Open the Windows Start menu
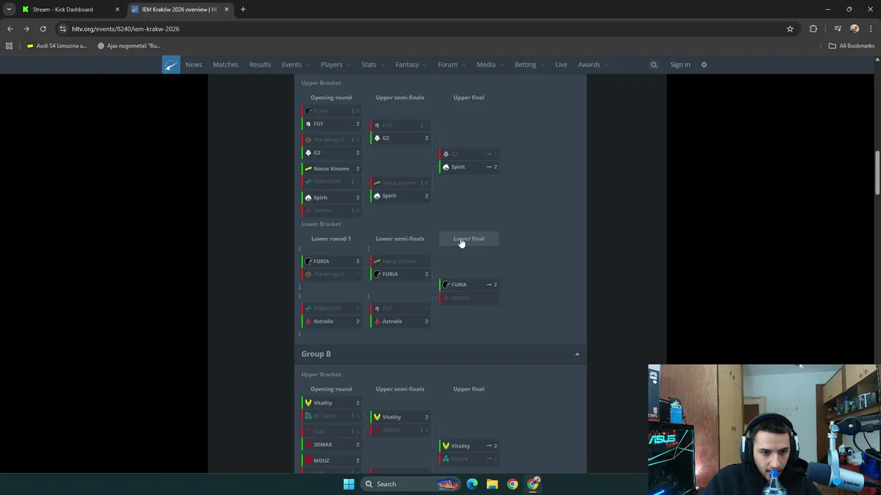 (x=349, y=484)
